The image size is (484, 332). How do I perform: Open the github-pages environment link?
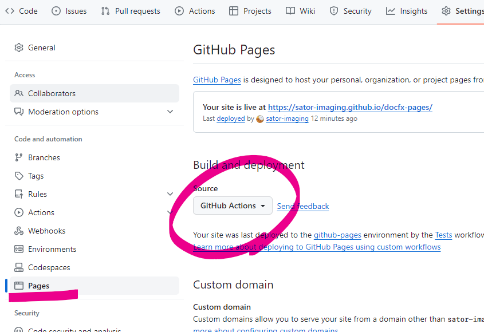(x=337, y=235)
